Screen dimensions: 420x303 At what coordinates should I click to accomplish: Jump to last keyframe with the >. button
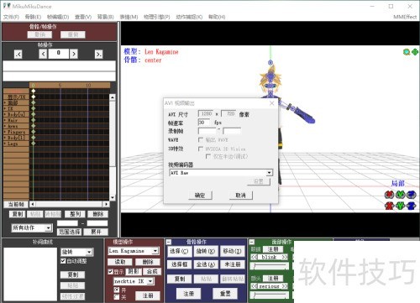98,54
